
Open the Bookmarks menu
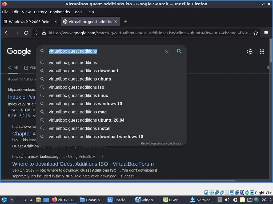click(x=60, y=12)
